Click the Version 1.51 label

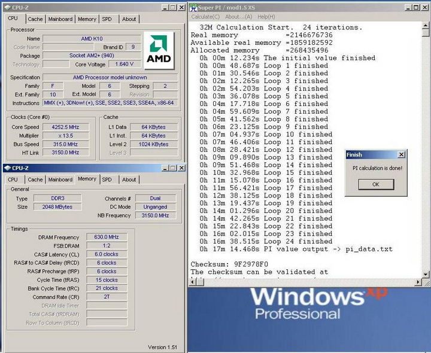pos(162,347)
